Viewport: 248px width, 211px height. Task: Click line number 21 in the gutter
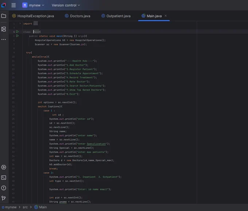[13, 102]
